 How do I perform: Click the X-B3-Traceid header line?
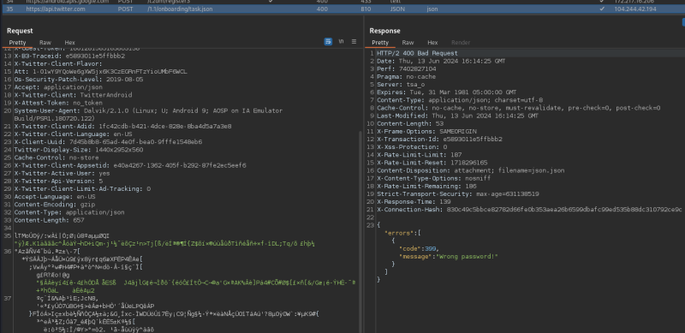click(69, 56)
